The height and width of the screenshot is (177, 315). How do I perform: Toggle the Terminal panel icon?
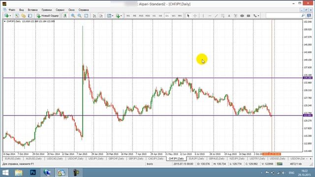[30, 16]
